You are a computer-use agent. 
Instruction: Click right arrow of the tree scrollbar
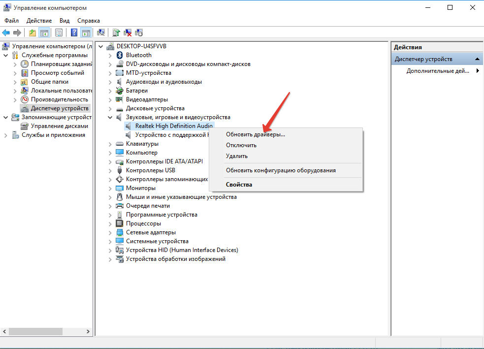[88, 331]
